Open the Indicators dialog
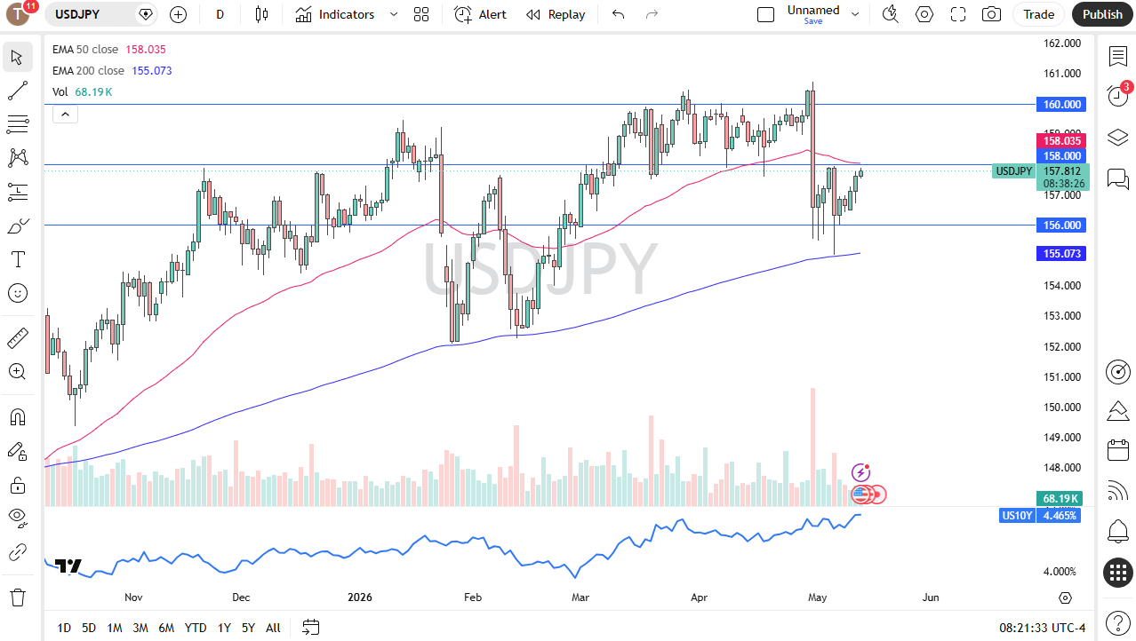The width and height of the screenshot is (1136, 641). [335, 14]
